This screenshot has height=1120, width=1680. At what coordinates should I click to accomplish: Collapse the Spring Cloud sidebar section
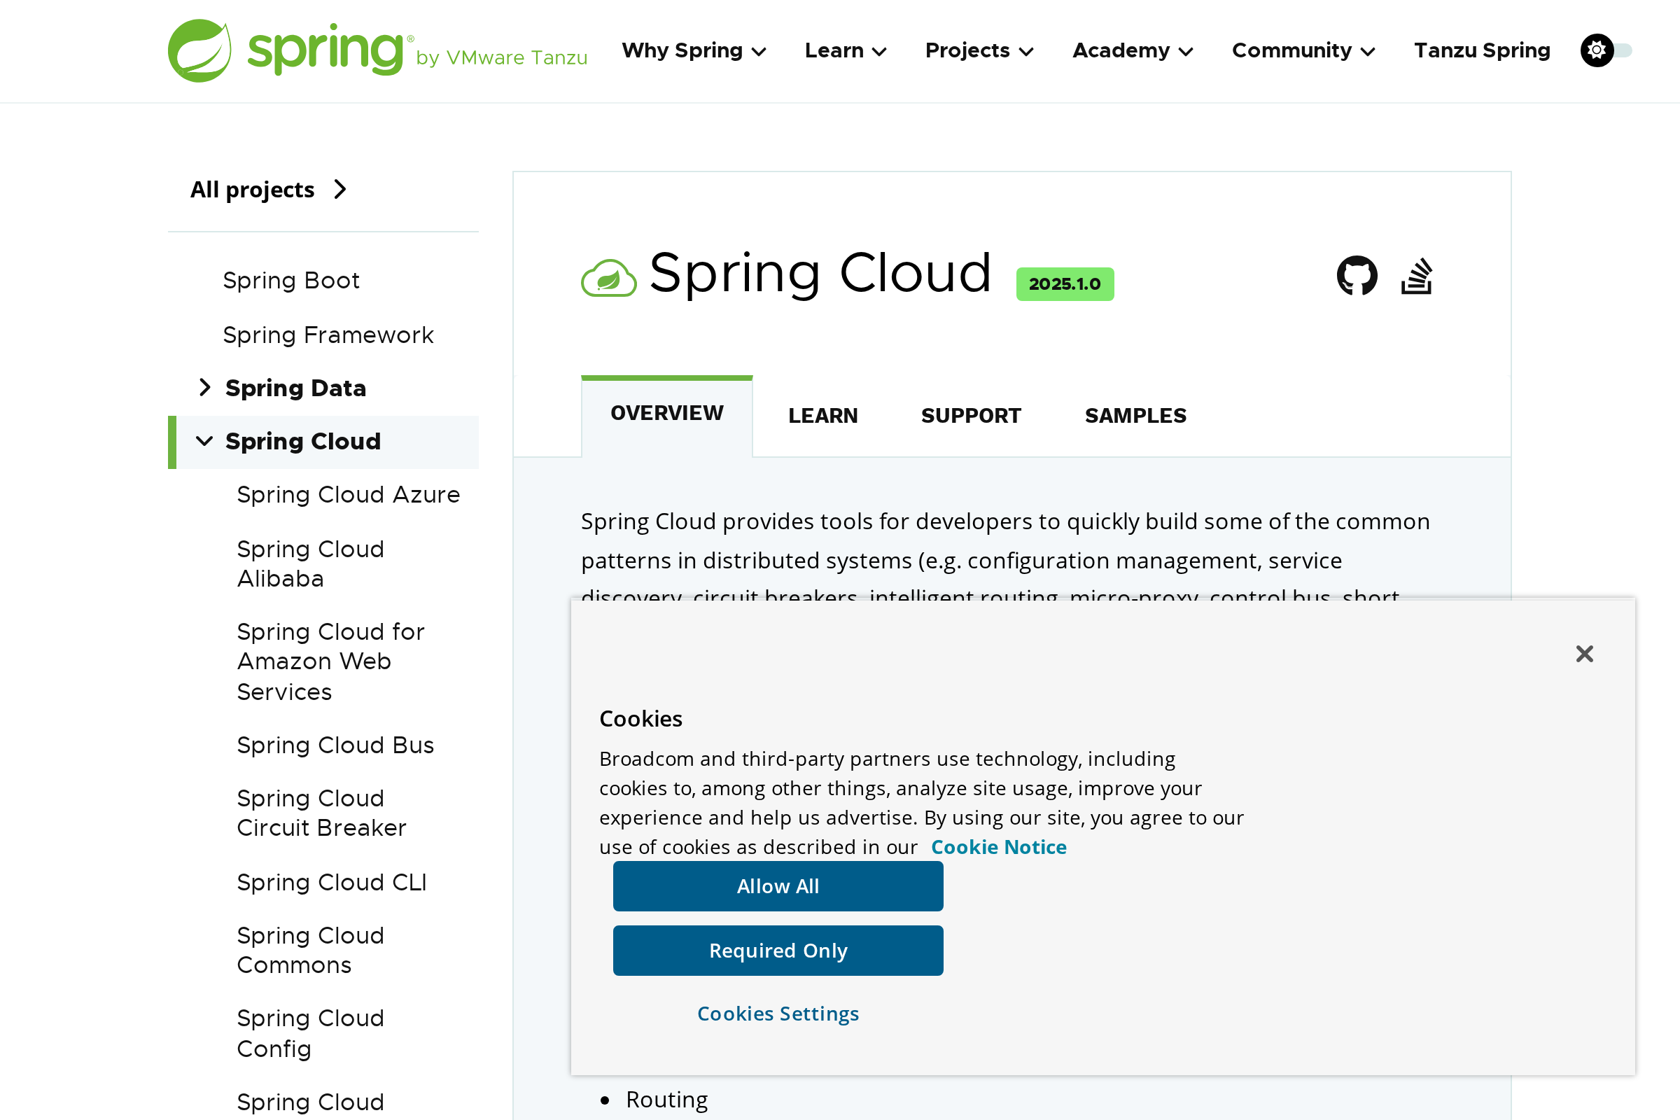click(205, 441)
